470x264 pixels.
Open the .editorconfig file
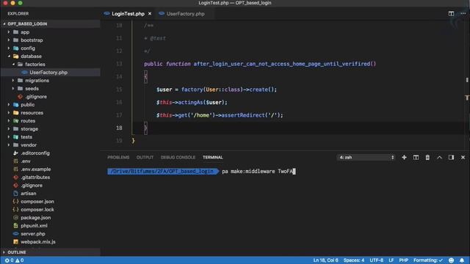point(35,153)
